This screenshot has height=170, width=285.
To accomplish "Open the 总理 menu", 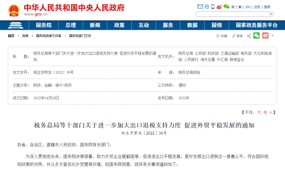I will [70, 25].
